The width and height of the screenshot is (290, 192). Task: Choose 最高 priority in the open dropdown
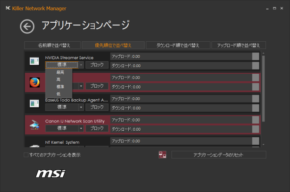(x=59, y=72)
